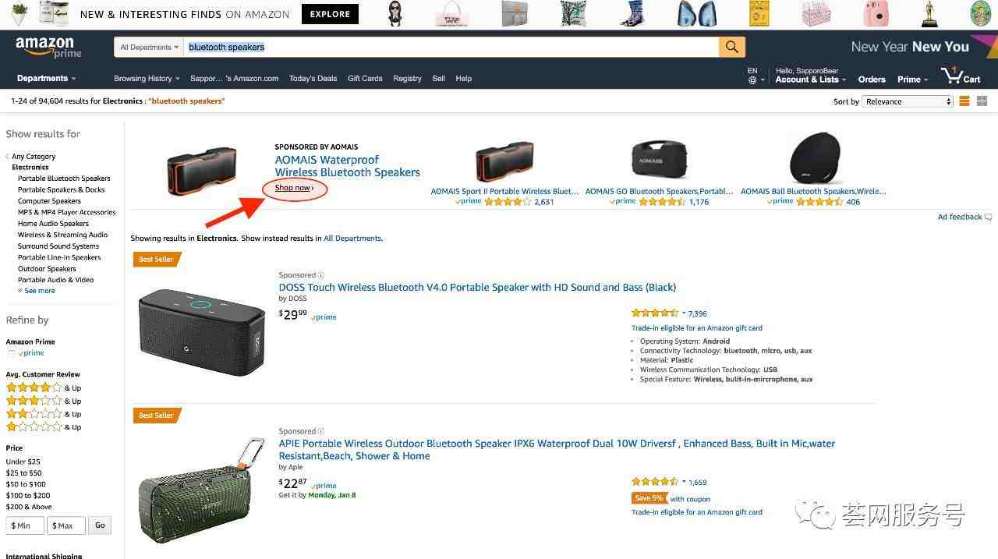Switch to grid view layout icon
The height and width of the screenshot is (559, 998).
tap(982, 101)
